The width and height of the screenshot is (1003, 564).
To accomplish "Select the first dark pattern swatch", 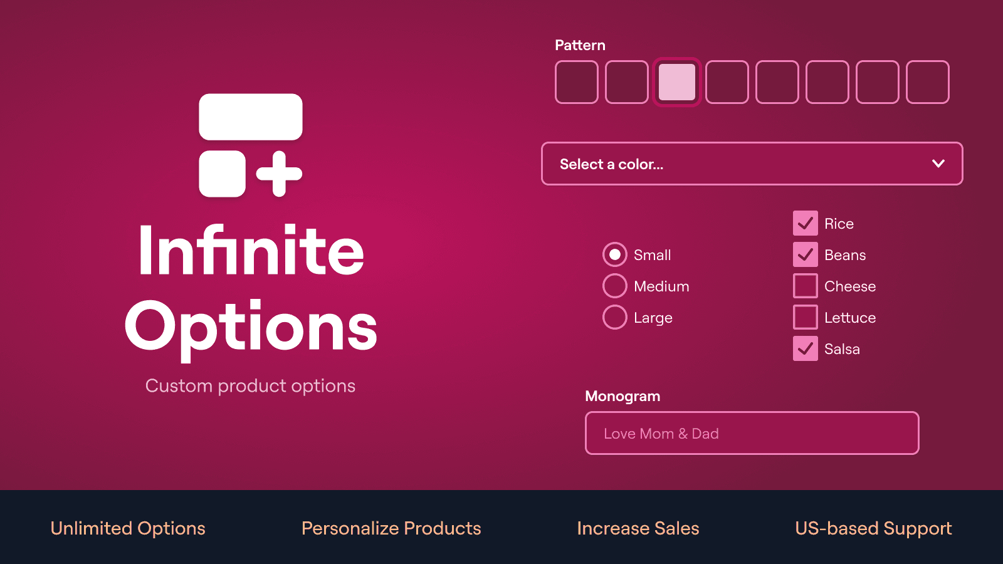I will [x=576, y=82].
